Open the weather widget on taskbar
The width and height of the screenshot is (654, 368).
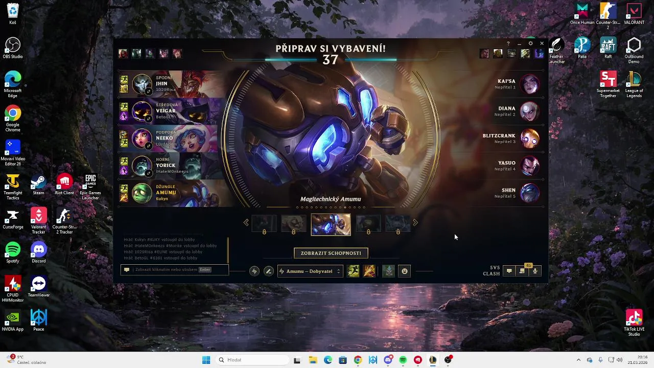27,359
